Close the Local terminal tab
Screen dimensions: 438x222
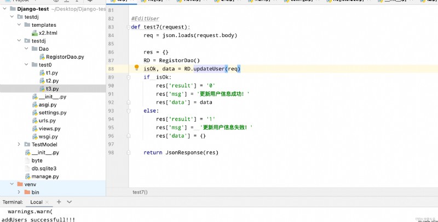coord(47,202)
